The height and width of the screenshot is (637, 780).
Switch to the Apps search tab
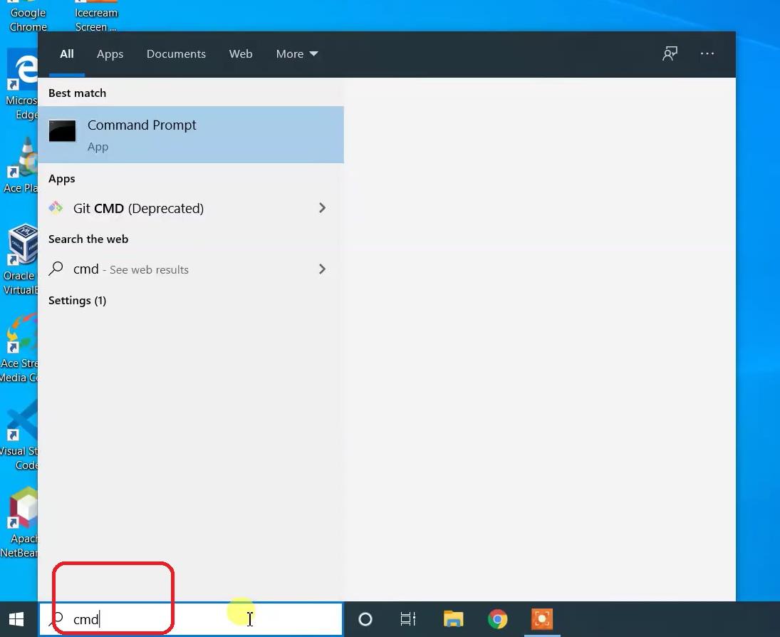(110, 53)
